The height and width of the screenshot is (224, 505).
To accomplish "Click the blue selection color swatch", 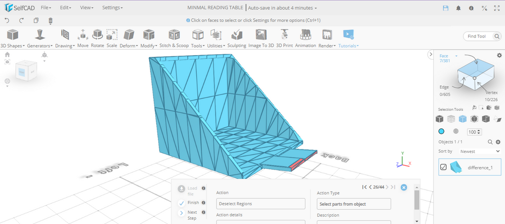I will point(441,131).
